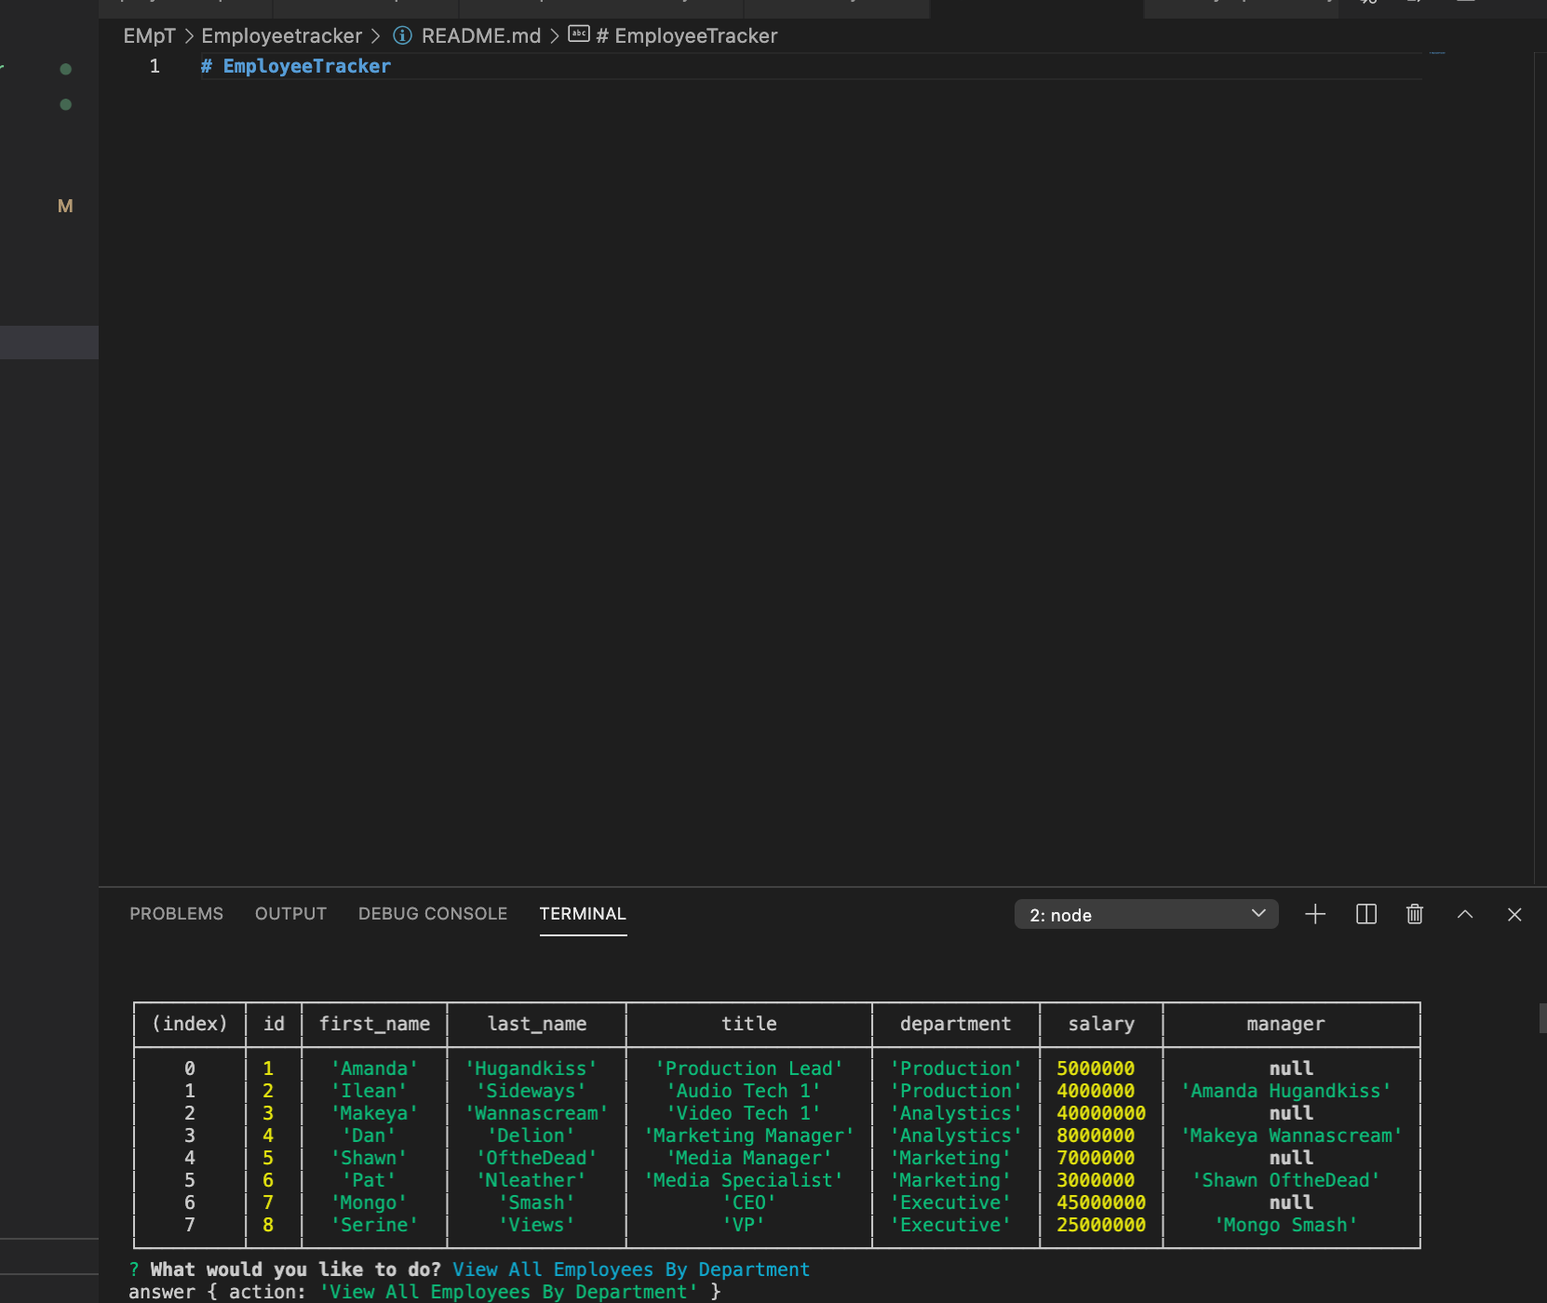Open README.md breadcrumb item
The width and height of the screenshot is (1547, 1303).
click(481, 35)
